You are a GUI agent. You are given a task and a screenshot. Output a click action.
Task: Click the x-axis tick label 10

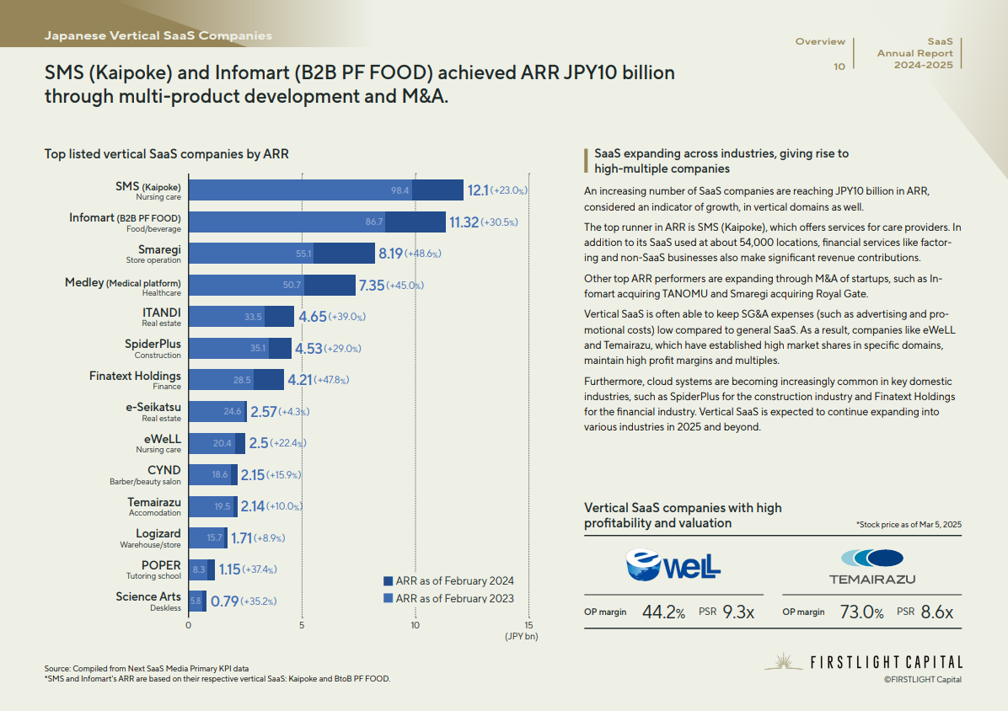tap(416, 625)
